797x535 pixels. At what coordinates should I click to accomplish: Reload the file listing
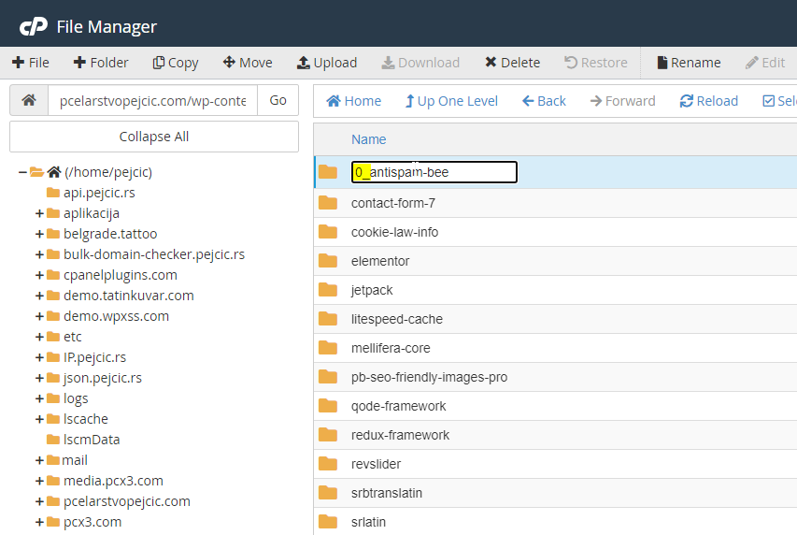pyautogui.click(x=708, y=101)
